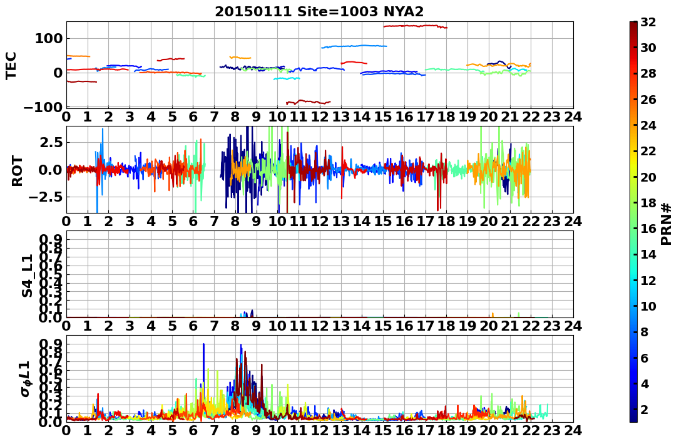
Task: Click hour 23 tick under the σφL1 panel
Action: pos(552,431)
